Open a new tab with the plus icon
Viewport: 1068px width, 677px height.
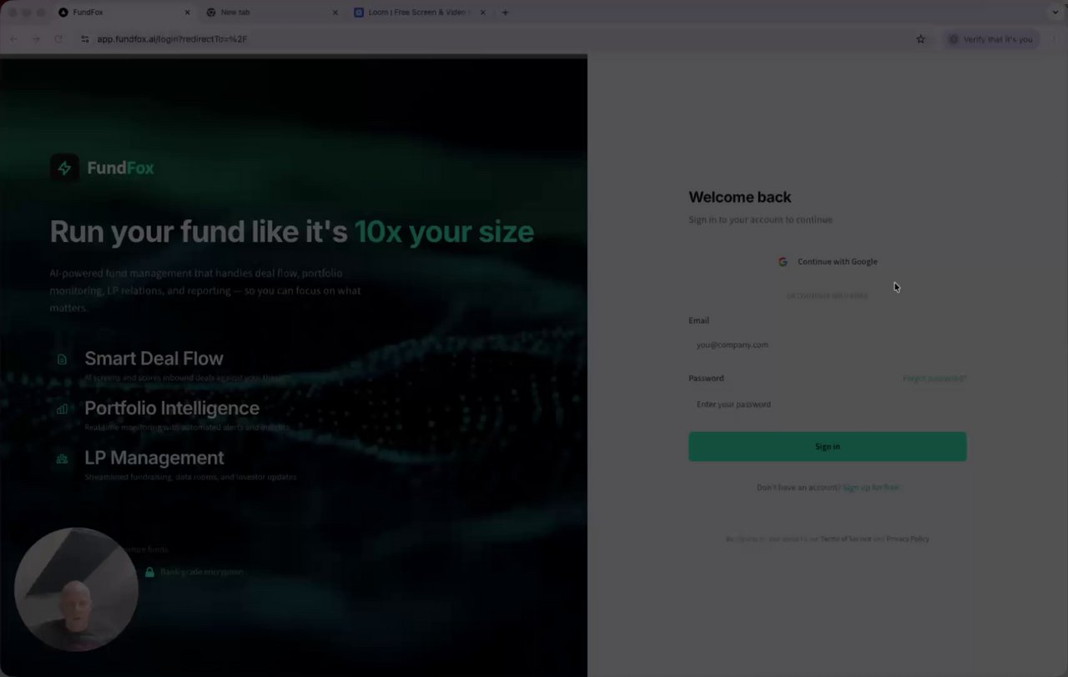[506, 13]
